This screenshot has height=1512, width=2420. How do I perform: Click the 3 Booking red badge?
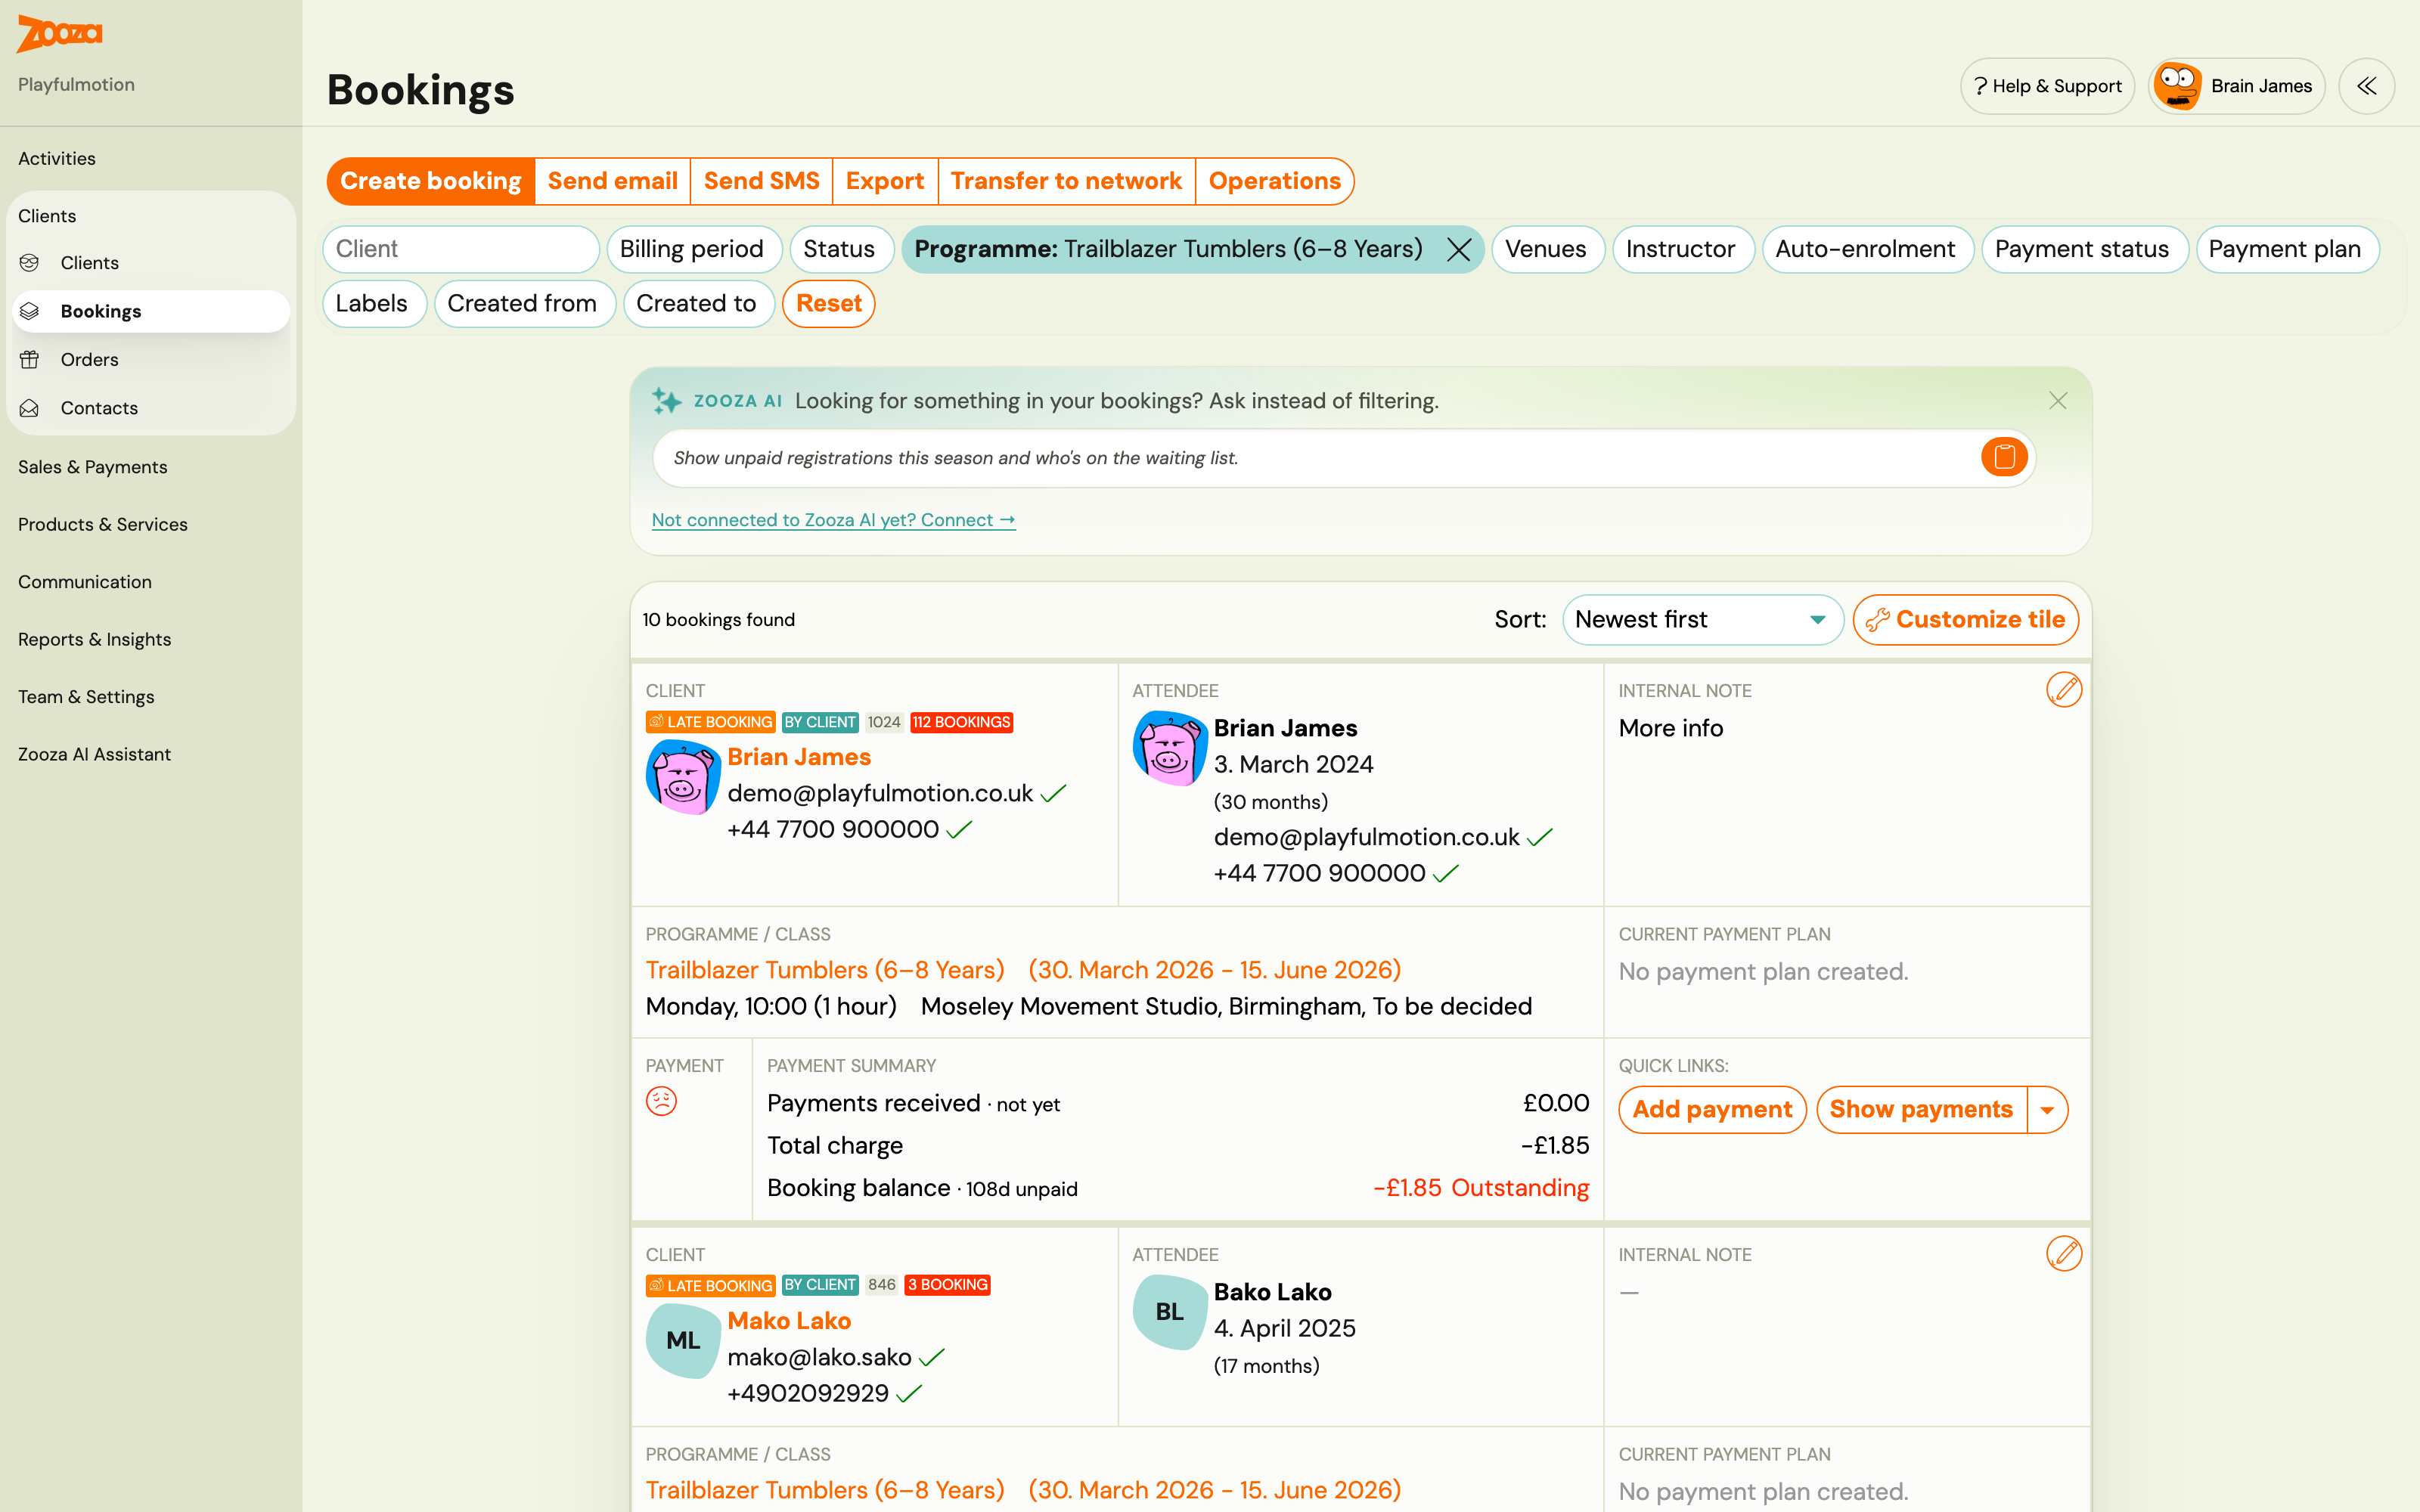coord(947,1285)
